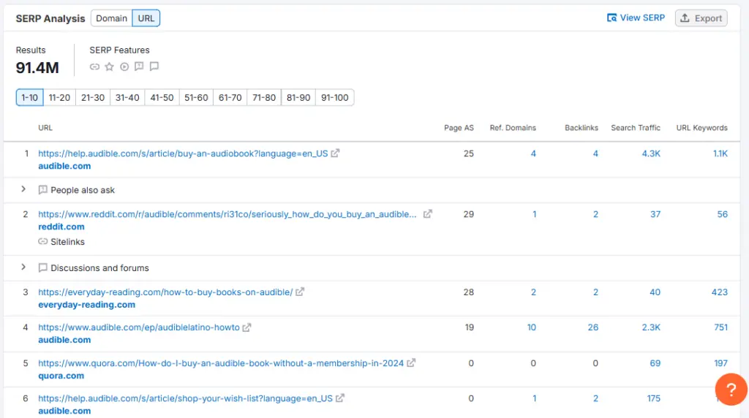Select the 1-10 results range

(30, 97)
